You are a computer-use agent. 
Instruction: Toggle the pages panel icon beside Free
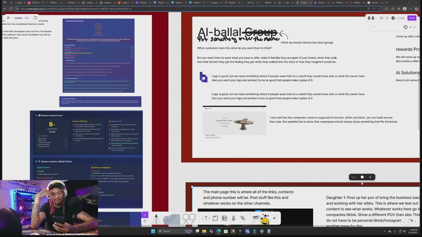click(x=35, y=18)
